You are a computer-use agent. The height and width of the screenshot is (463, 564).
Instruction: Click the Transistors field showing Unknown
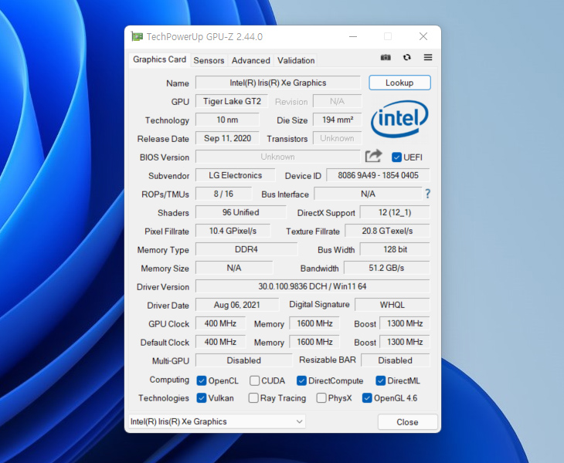(338, 138)
